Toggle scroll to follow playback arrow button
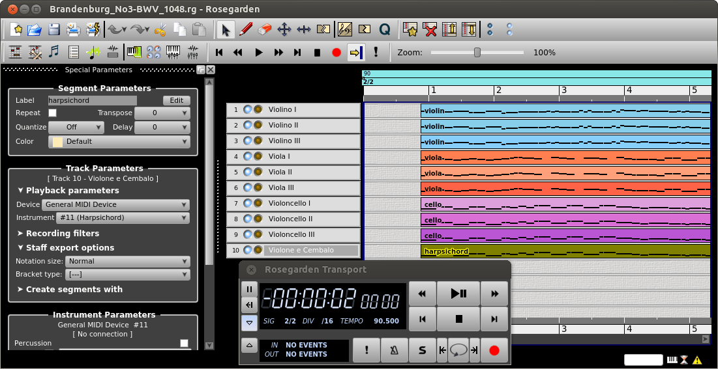Screen dimensions: 718x369 [357, 52]
